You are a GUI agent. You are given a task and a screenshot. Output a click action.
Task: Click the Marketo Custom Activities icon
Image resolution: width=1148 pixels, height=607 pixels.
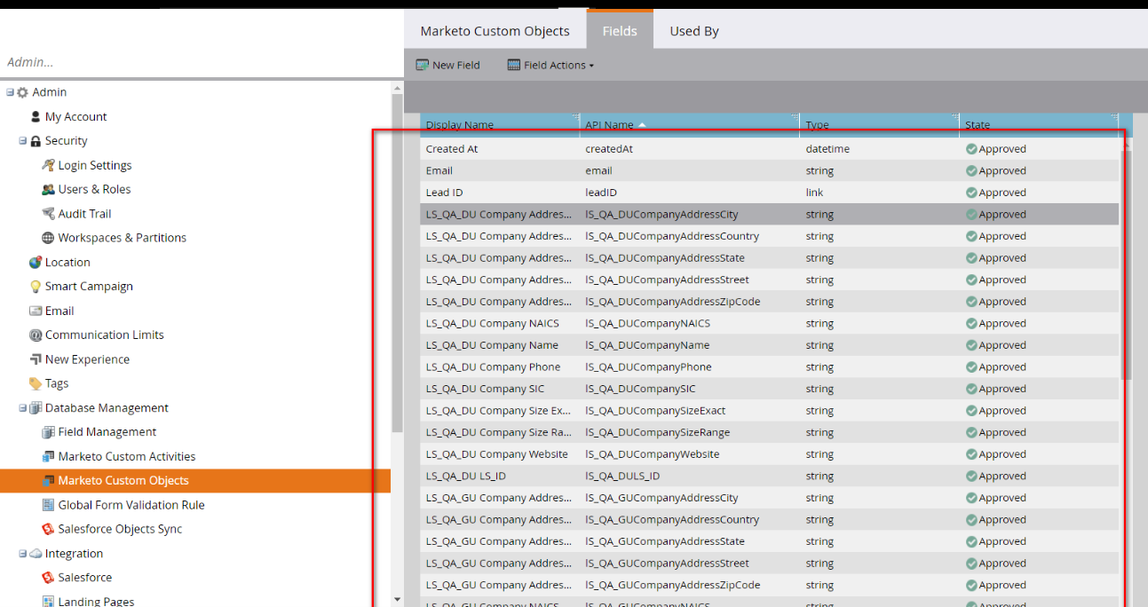click(49, 456)
